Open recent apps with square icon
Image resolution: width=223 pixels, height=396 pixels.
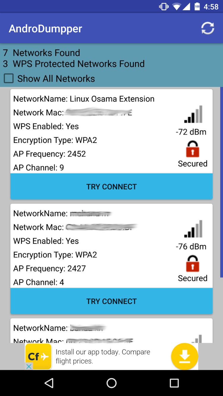[x=174, y=383]
